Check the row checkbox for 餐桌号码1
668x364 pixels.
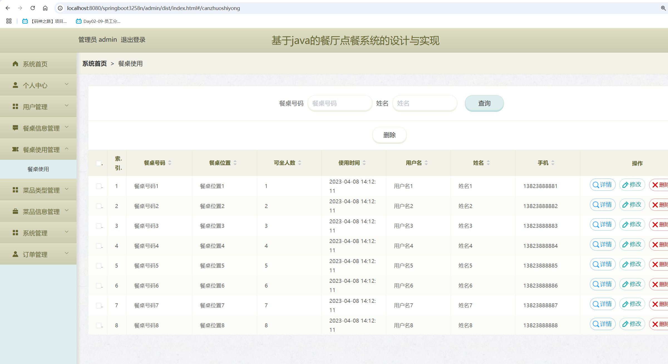99,186
